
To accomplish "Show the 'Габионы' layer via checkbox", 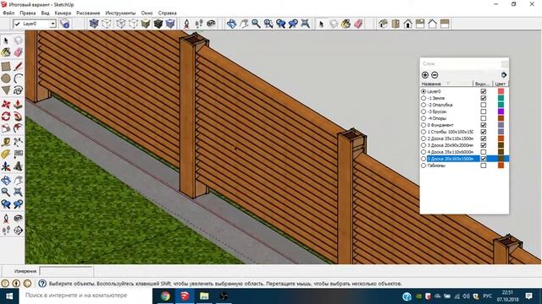I will 484,166.
